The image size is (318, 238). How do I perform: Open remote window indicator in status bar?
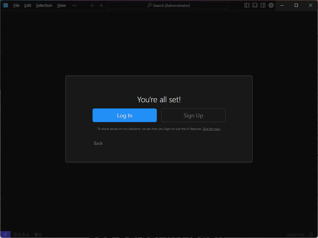click(6, 235)
